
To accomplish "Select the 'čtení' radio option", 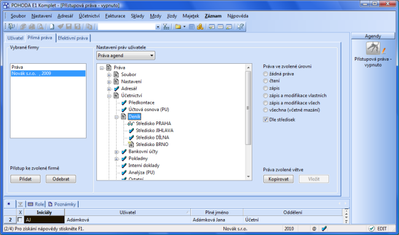I will [x=265, y=81].
